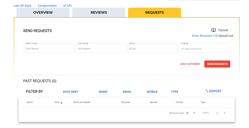Viewport: 249px width, 128px height.
Task: Click the Type column header in table
Action: [203, 102]
